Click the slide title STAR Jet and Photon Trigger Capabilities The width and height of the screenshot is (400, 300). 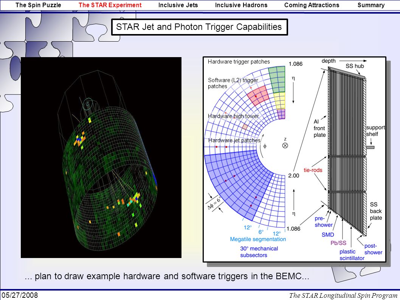[x=200, y=27]
